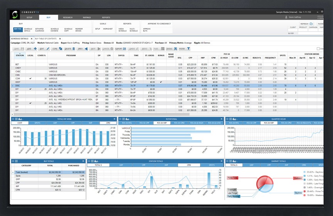Toggle the Daytime legend checkbox in Daypart Totals
The height and width of the screenshot is (216, 333).
[304, 172]
